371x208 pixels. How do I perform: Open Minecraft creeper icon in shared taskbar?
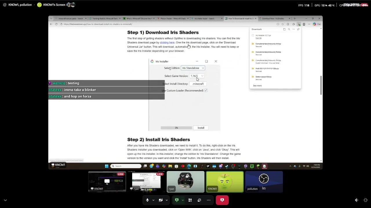coord(252,166)
